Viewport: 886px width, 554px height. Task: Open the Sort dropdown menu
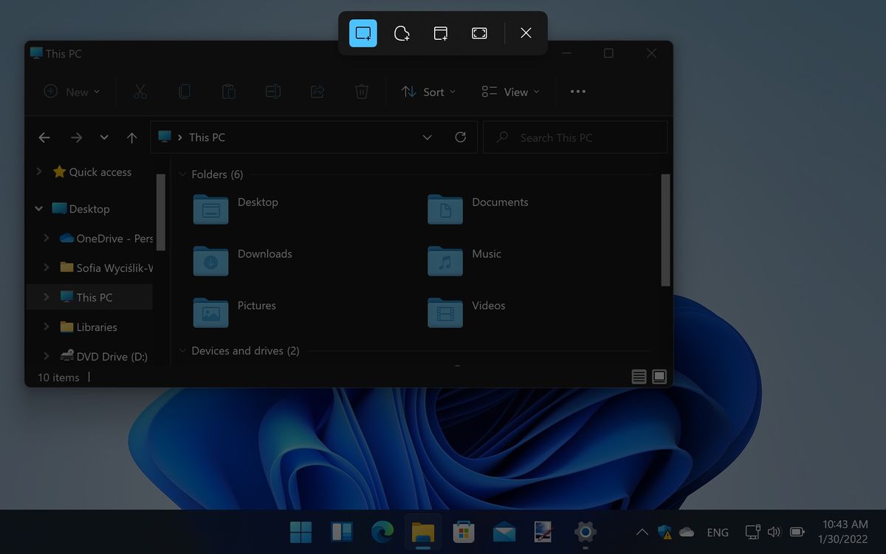coord(428,92)
